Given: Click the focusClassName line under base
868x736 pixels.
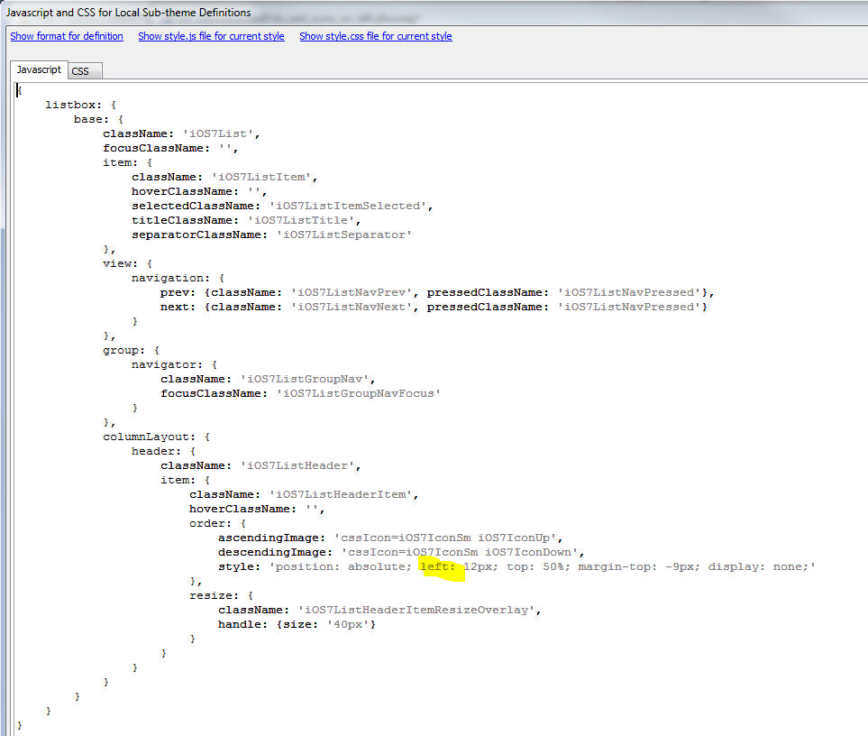Looking at the screenshot, I should [170, 148].
